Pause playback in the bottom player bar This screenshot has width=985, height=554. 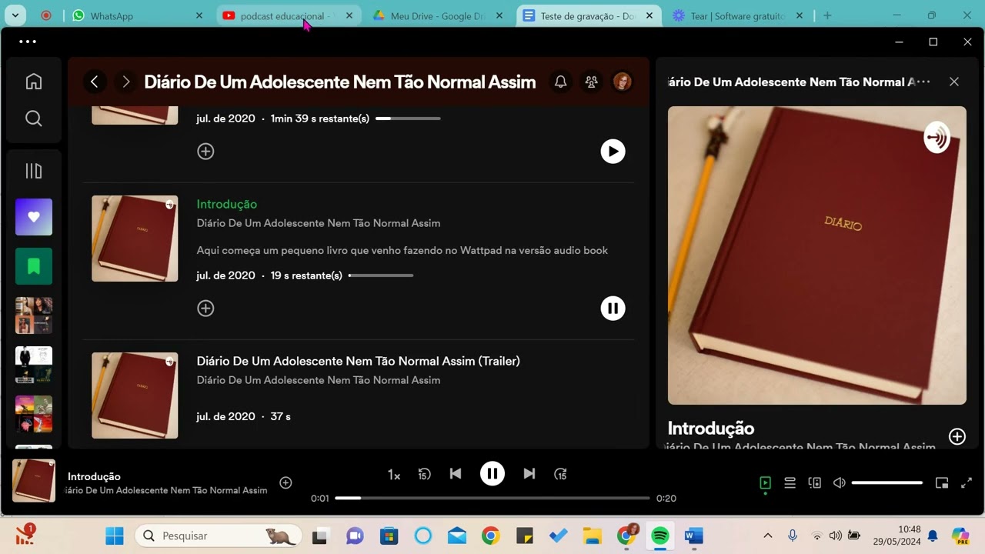tap(492, 474)
